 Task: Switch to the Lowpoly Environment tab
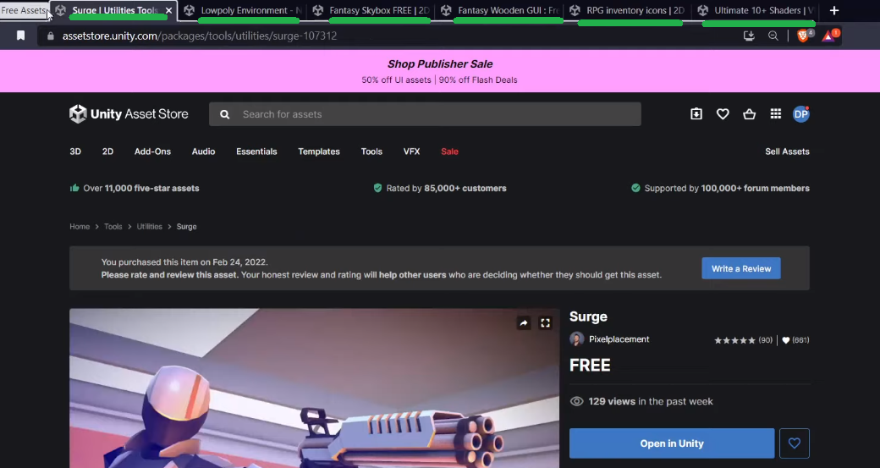click(x=243, y=11)
